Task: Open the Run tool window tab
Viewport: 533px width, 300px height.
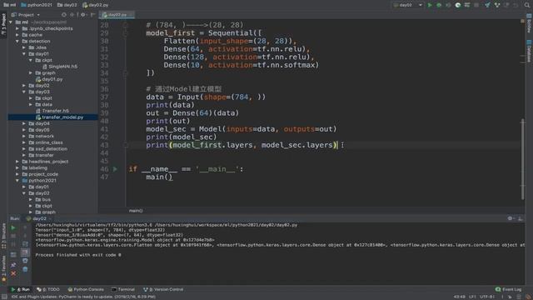Action: coord(20,289)
